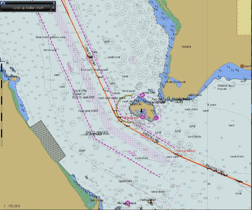Screen dimensions: 252x210
Task: Click the orange light symbol near the eastern coast
Action: 242,66
